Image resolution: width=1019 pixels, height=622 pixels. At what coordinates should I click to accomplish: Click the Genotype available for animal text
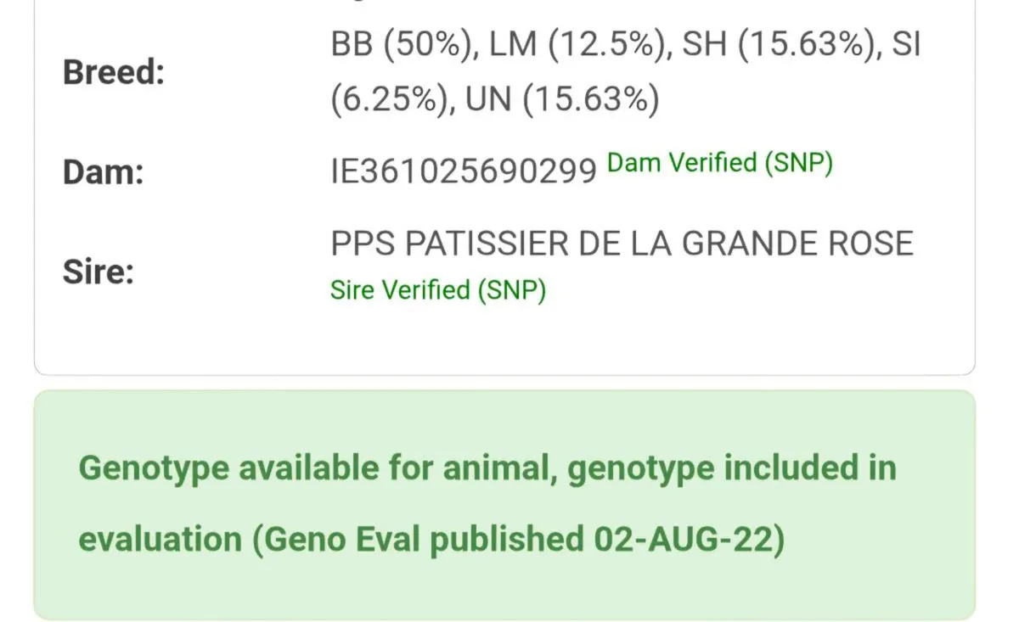tap(318, 468)
